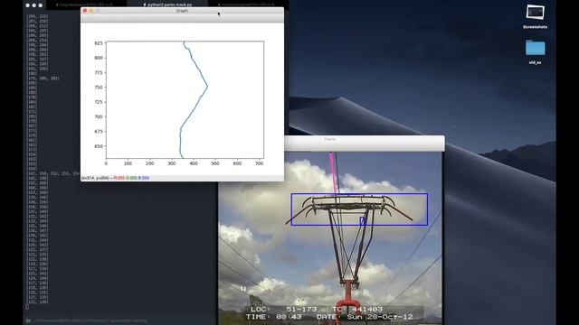The height and width of the screenshot is (325, 579).
Task: Click the folder icon in the terminal status bar
Action: click(28, 321)
